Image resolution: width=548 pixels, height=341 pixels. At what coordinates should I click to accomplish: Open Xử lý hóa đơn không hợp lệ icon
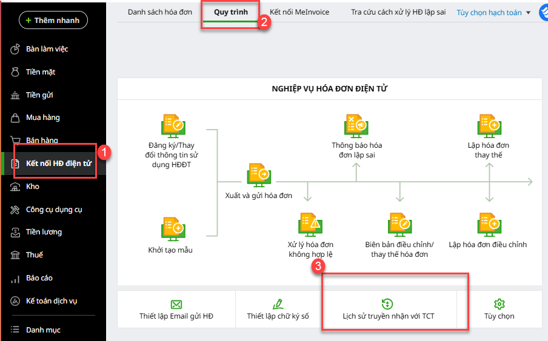coord(310,225)
